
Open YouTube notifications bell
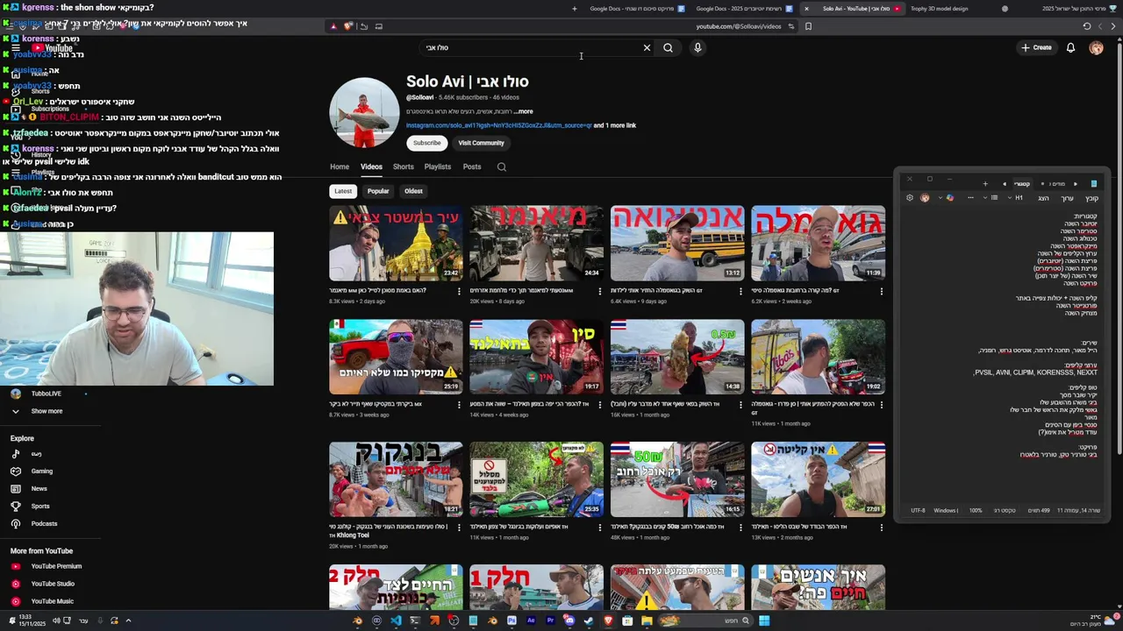point(1070,47)
